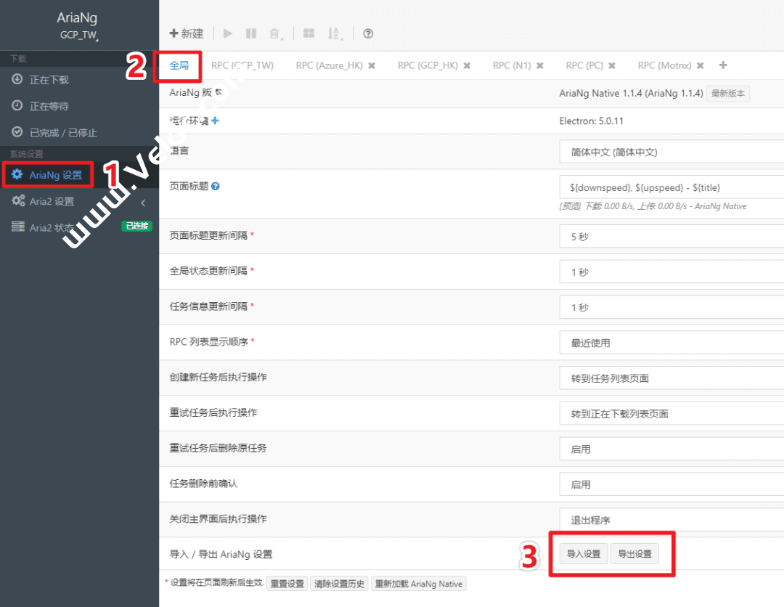
Task: Add a new RPC tab with plus icon
Action: pos(723,65)
